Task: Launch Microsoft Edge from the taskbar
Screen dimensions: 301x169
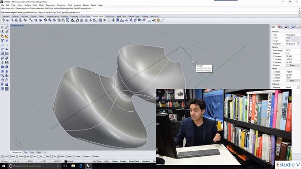Action: [x=81, y=166]
